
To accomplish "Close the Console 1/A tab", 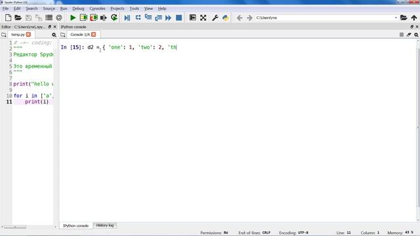I will point(93,35).
